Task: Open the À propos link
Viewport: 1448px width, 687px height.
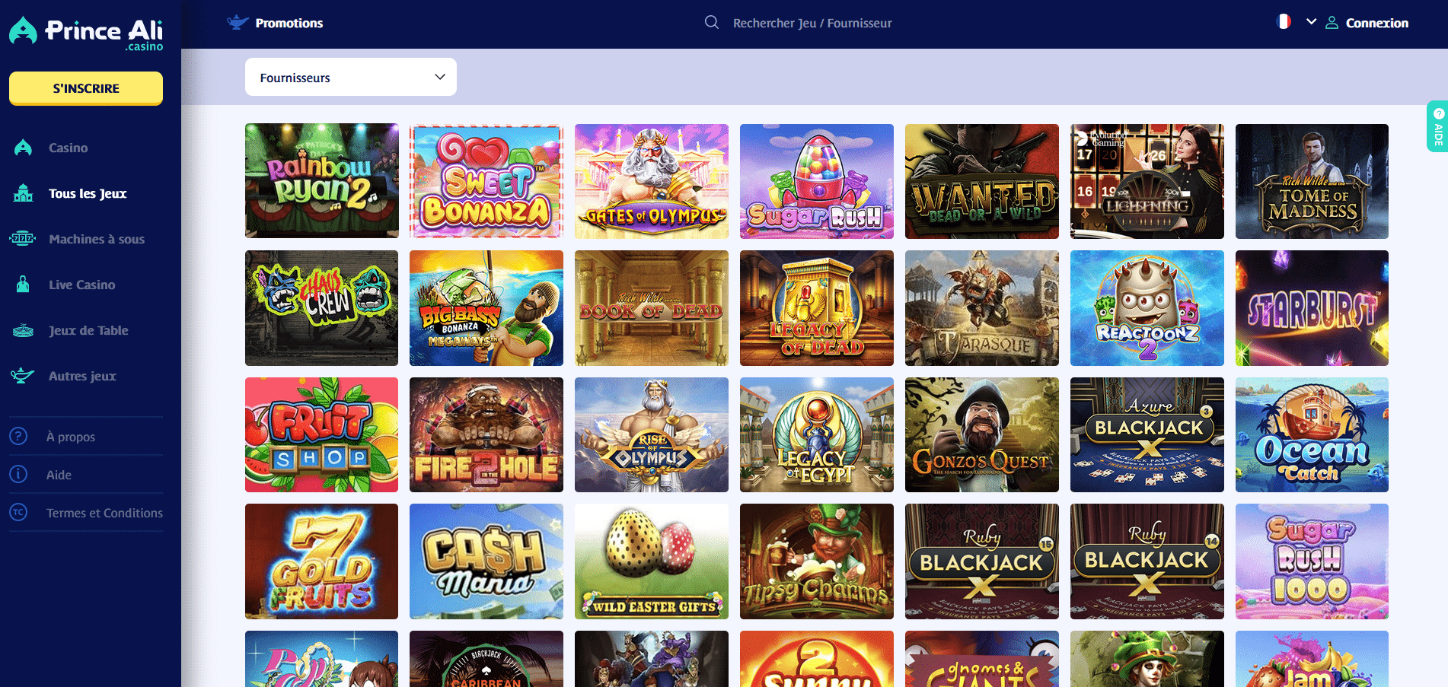Action: click(71, 437)
